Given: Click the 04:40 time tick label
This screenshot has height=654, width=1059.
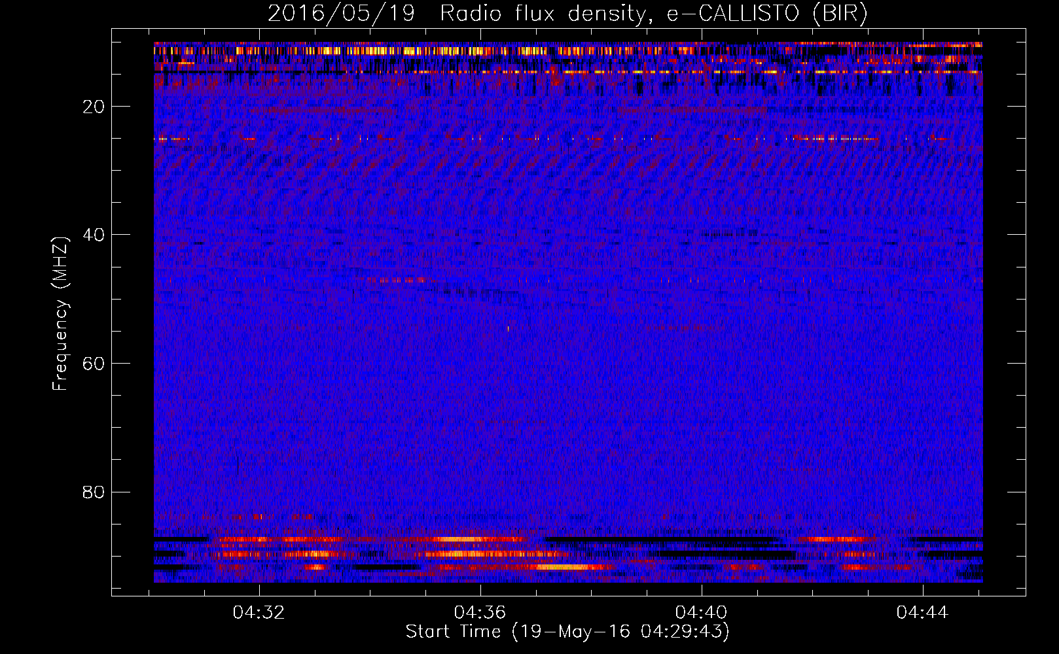Looking at the screenshot, I should (701, 613).
